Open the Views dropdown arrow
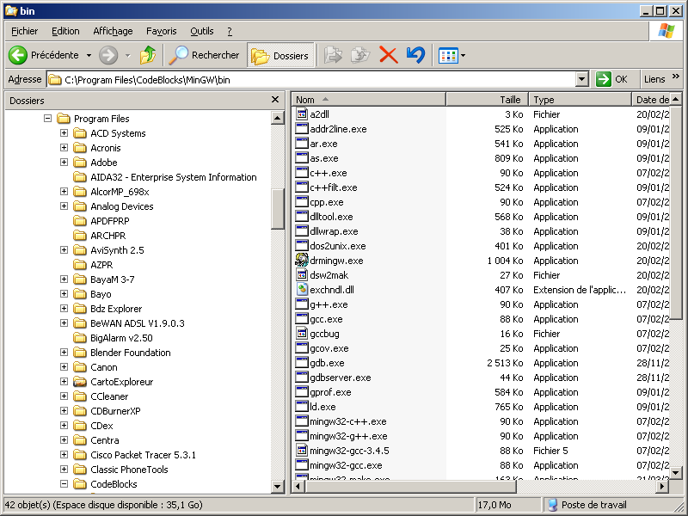688x516 pixels. (463, 56)
